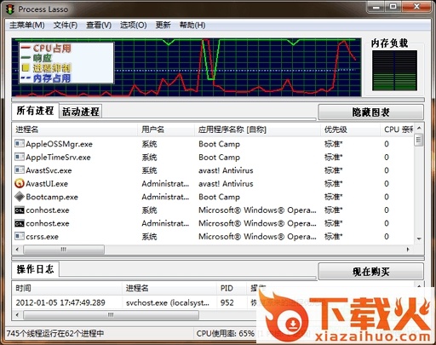Click the process list down scroll arrow

click(419, 239)
